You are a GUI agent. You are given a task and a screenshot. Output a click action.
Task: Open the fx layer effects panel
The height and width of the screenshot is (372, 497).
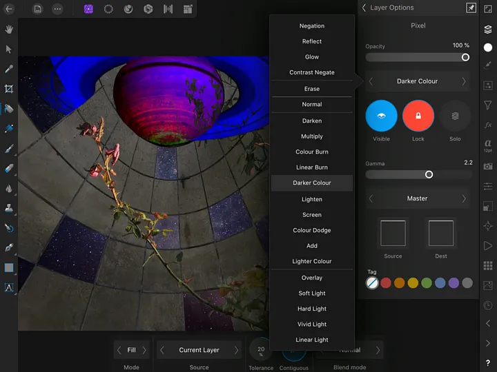488,125
